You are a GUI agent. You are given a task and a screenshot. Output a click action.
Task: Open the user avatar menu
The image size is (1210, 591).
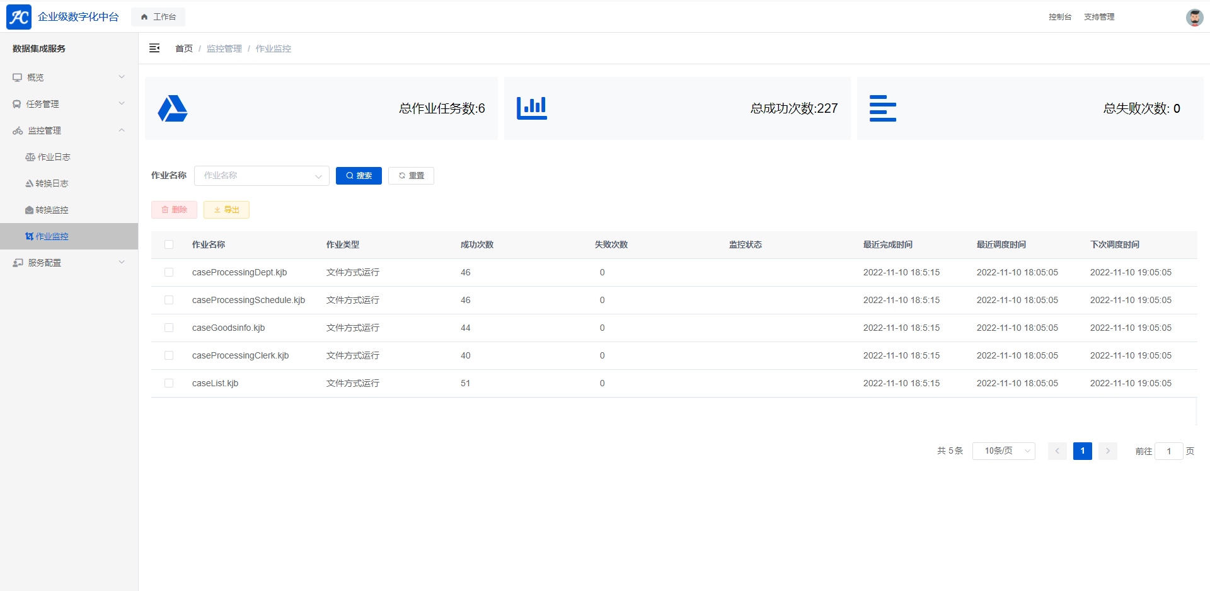tap(1194, 18)
